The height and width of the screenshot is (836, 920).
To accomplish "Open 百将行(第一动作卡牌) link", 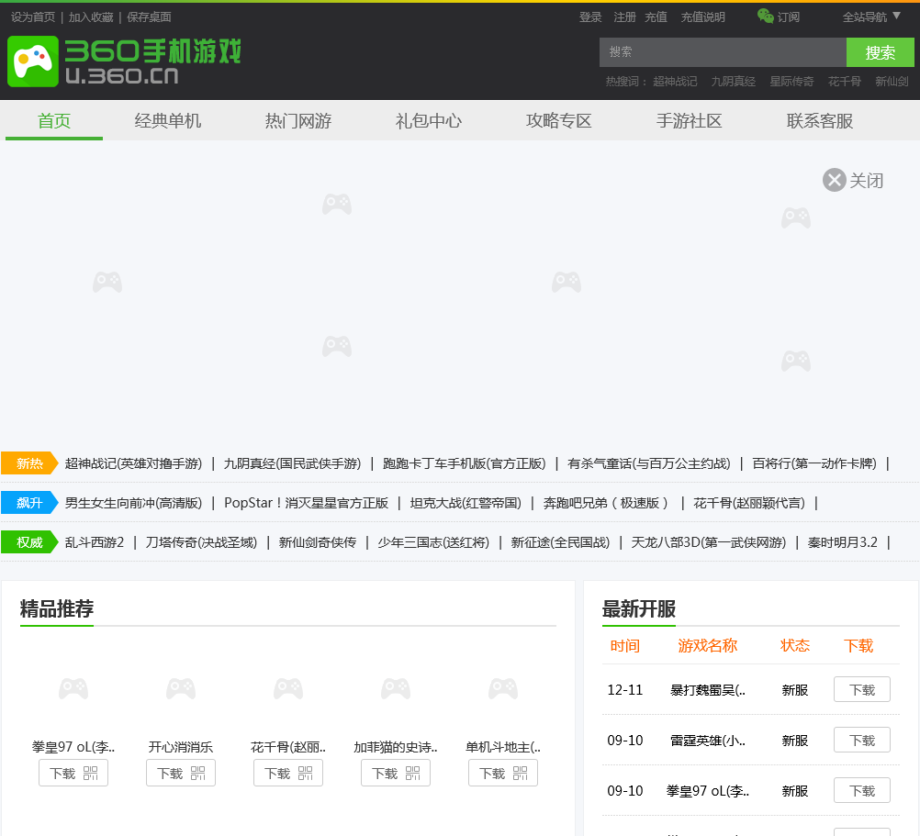I will click(814, 463).
